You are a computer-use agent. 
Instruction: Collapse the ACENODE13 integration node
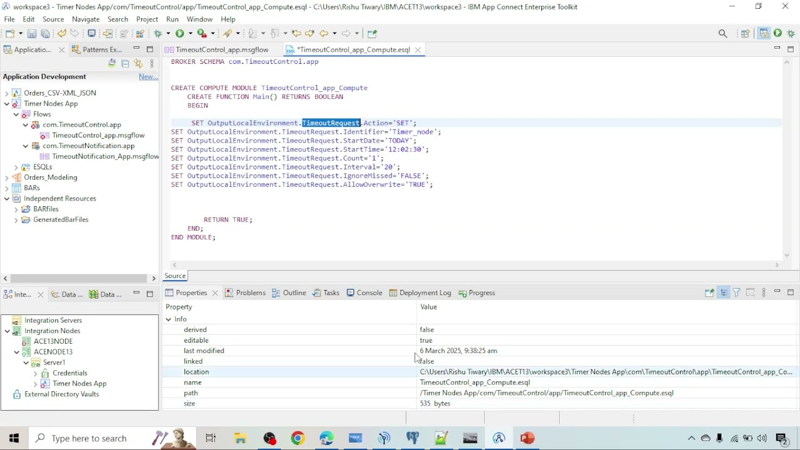click(x=17, y=352)
